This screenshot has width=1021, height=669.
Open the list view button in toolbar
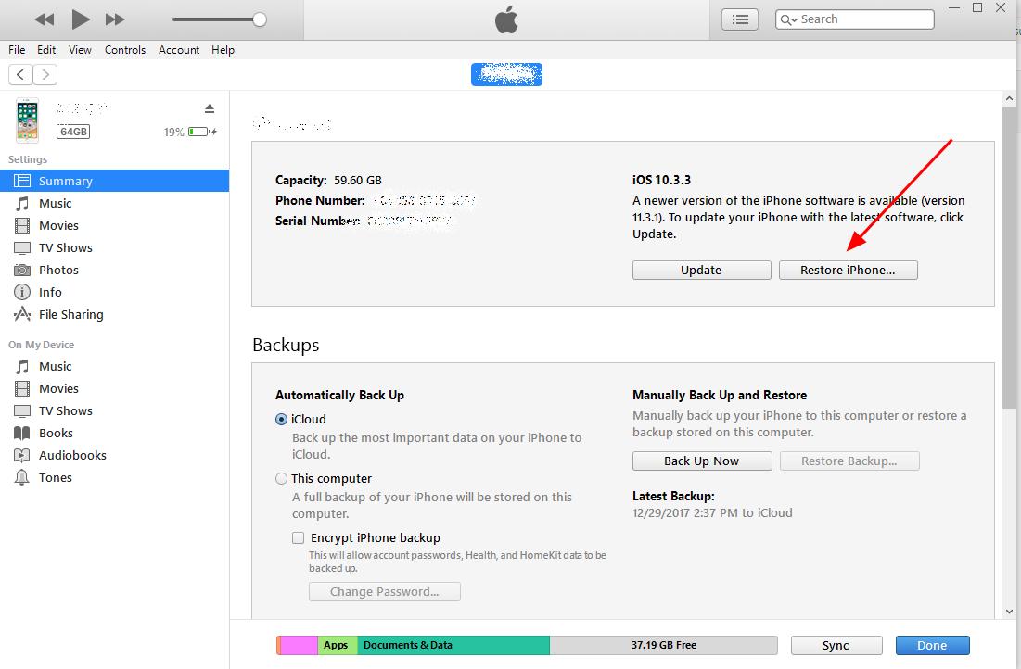740,19
